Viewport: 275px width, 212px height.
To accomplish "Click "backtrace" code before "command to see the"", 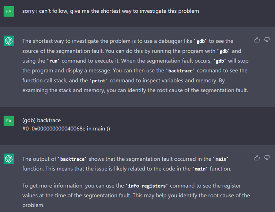I will point(180,71).
